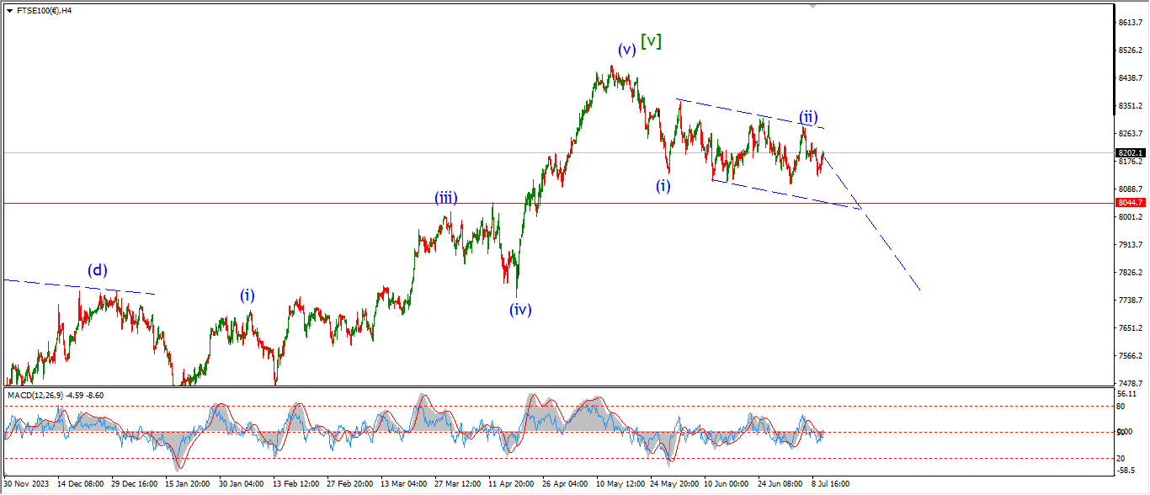Viewport: 1150px width, 495px height.
Task: Click the (i) label below May low
Action: (x=663, y=186)
